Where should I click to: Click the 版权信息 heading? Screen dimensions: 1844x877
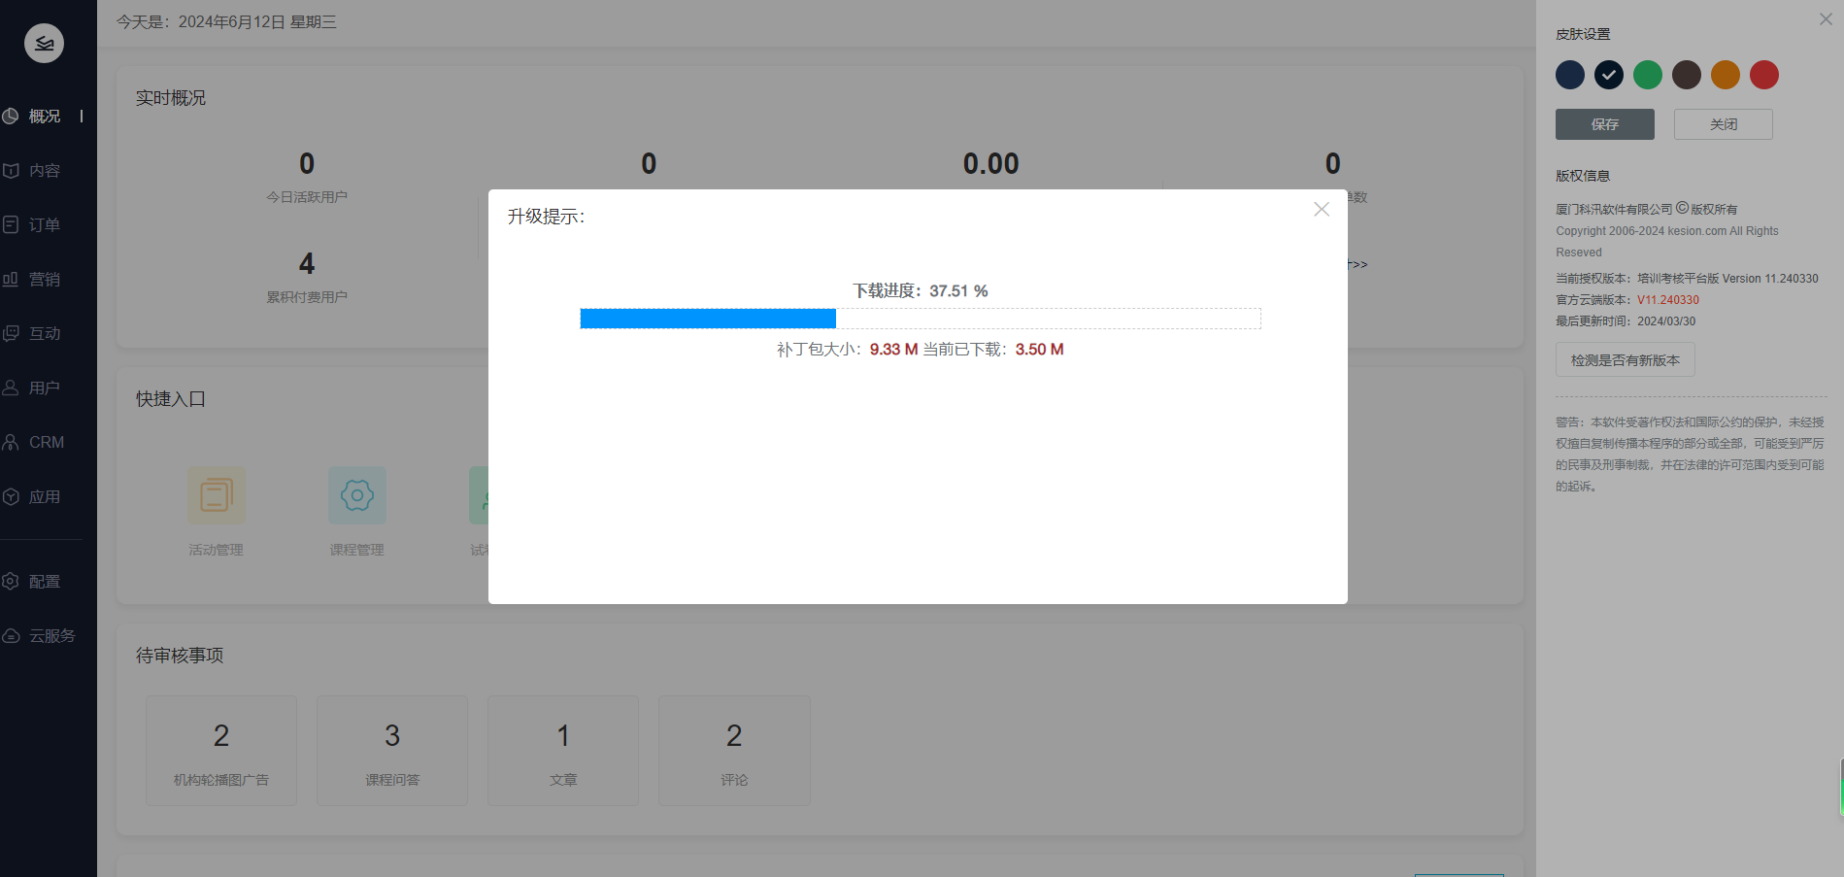pos(1583,176)
